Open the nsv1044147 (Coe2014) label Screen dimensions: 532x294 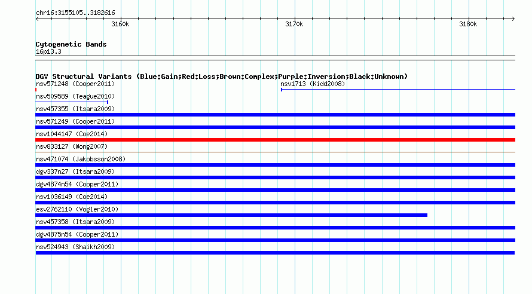72,134
